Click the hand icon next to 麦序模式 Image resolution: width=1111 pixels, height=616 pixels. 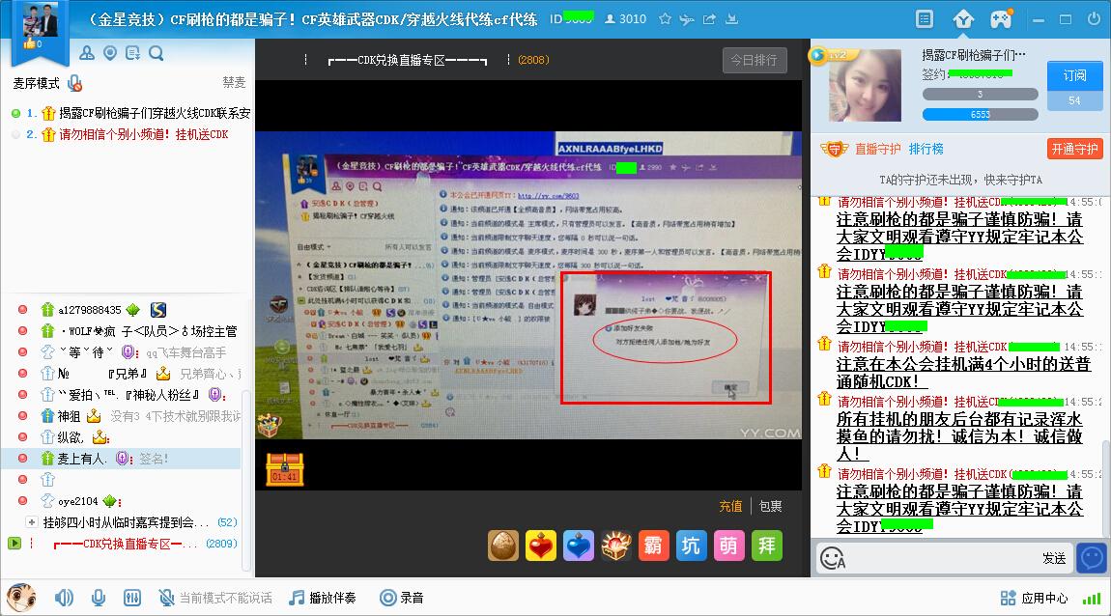pyautogui.click(x=74, y=84)
